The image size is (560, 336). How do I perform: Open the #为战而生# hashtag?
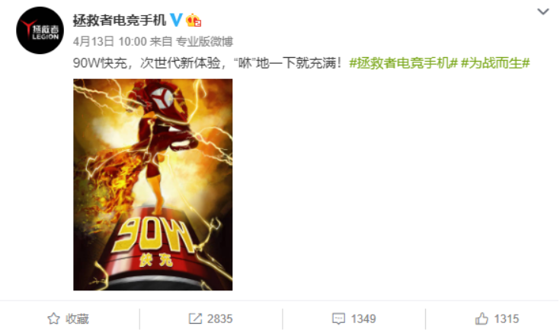495,63
